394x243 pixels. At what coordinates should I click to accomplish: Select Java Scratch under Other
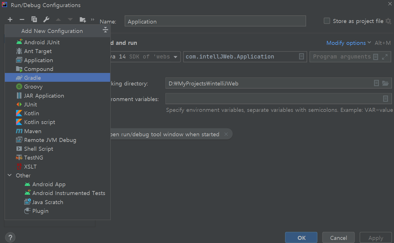coord(57,202)
